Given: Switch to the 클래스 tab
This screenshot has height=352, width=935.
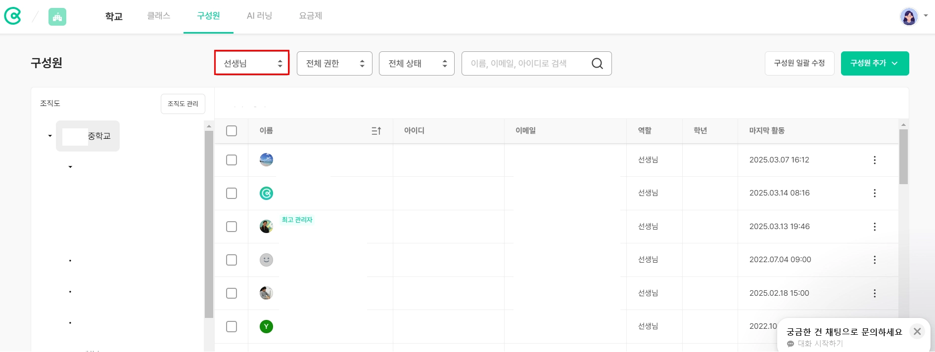Looking at the screenshot, I should [x=159, y=16].
